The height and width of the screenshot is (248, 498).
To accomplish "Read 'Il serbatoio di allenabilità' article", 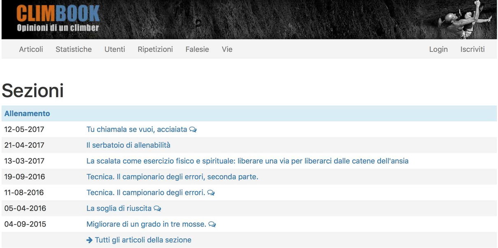I will (128, 145).
